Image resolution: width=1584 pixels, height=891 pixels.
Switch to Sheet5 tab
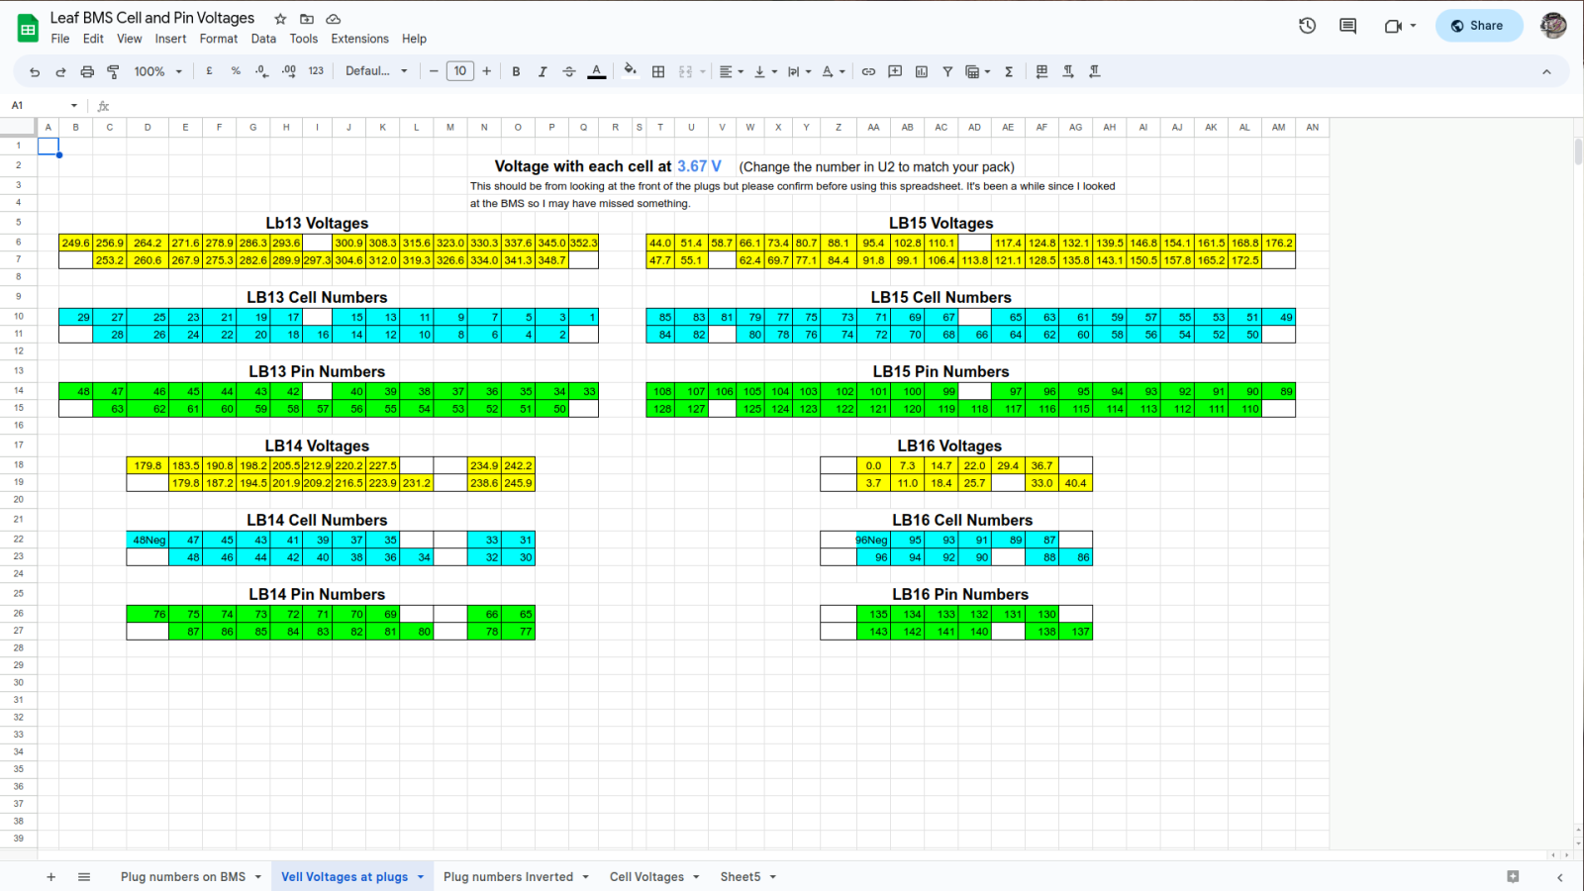(x=741, y=876)
